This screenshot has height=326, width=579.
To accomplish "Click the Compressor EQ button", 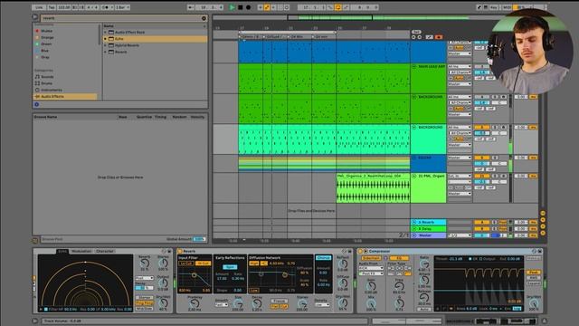I will [x=399, y=258].
